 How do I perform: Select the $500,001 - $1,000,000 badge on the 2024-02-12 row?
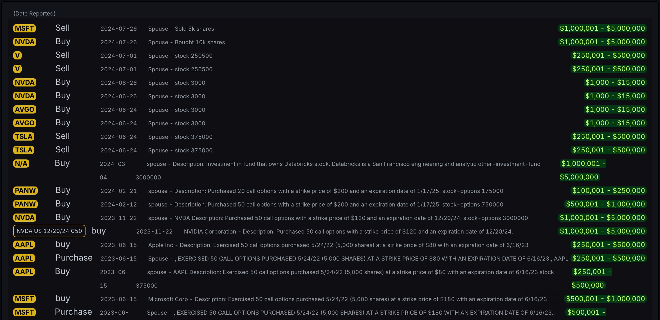pyautogui.click(x=605, y=204)
